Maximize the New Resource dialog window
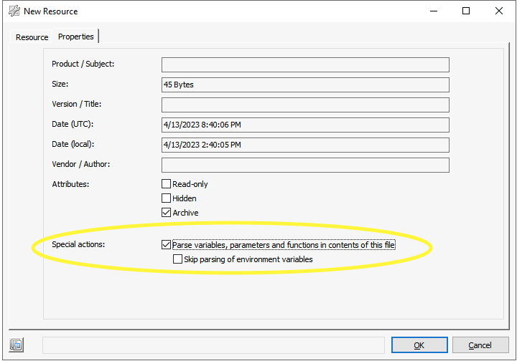This screenshot has height=361, width=517. (x=466, y=11)
